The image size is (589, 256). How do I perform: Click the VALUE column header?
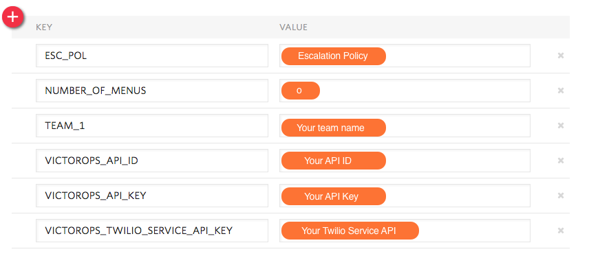coord(293,27)
